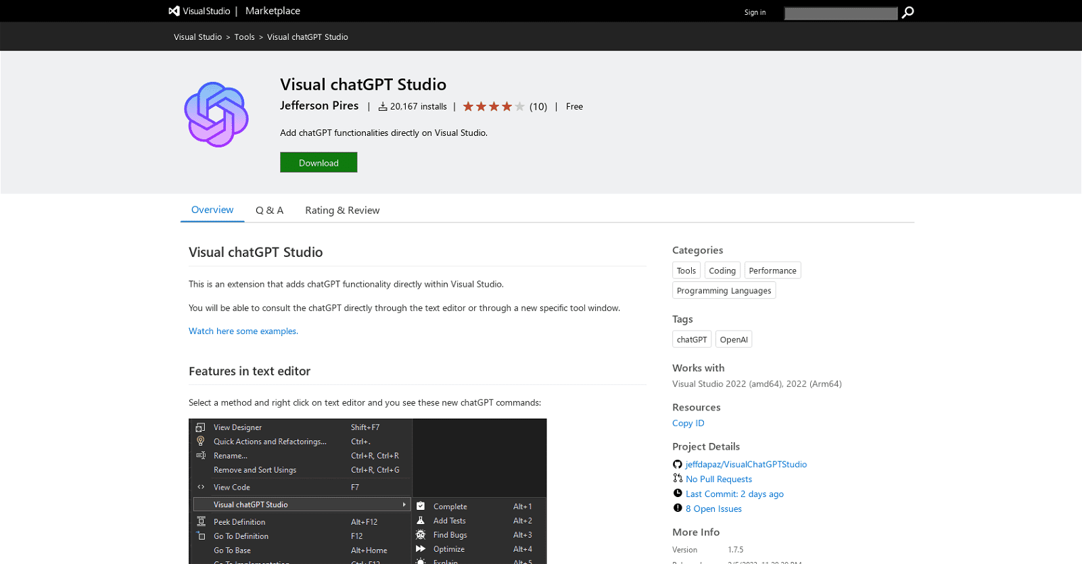This screenshot has height=564, width=1082.
Task: Click Copy ID under Resources
Action: pos(688,423)
